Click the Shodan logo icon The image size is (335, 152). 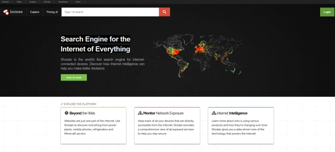(6, 12)
